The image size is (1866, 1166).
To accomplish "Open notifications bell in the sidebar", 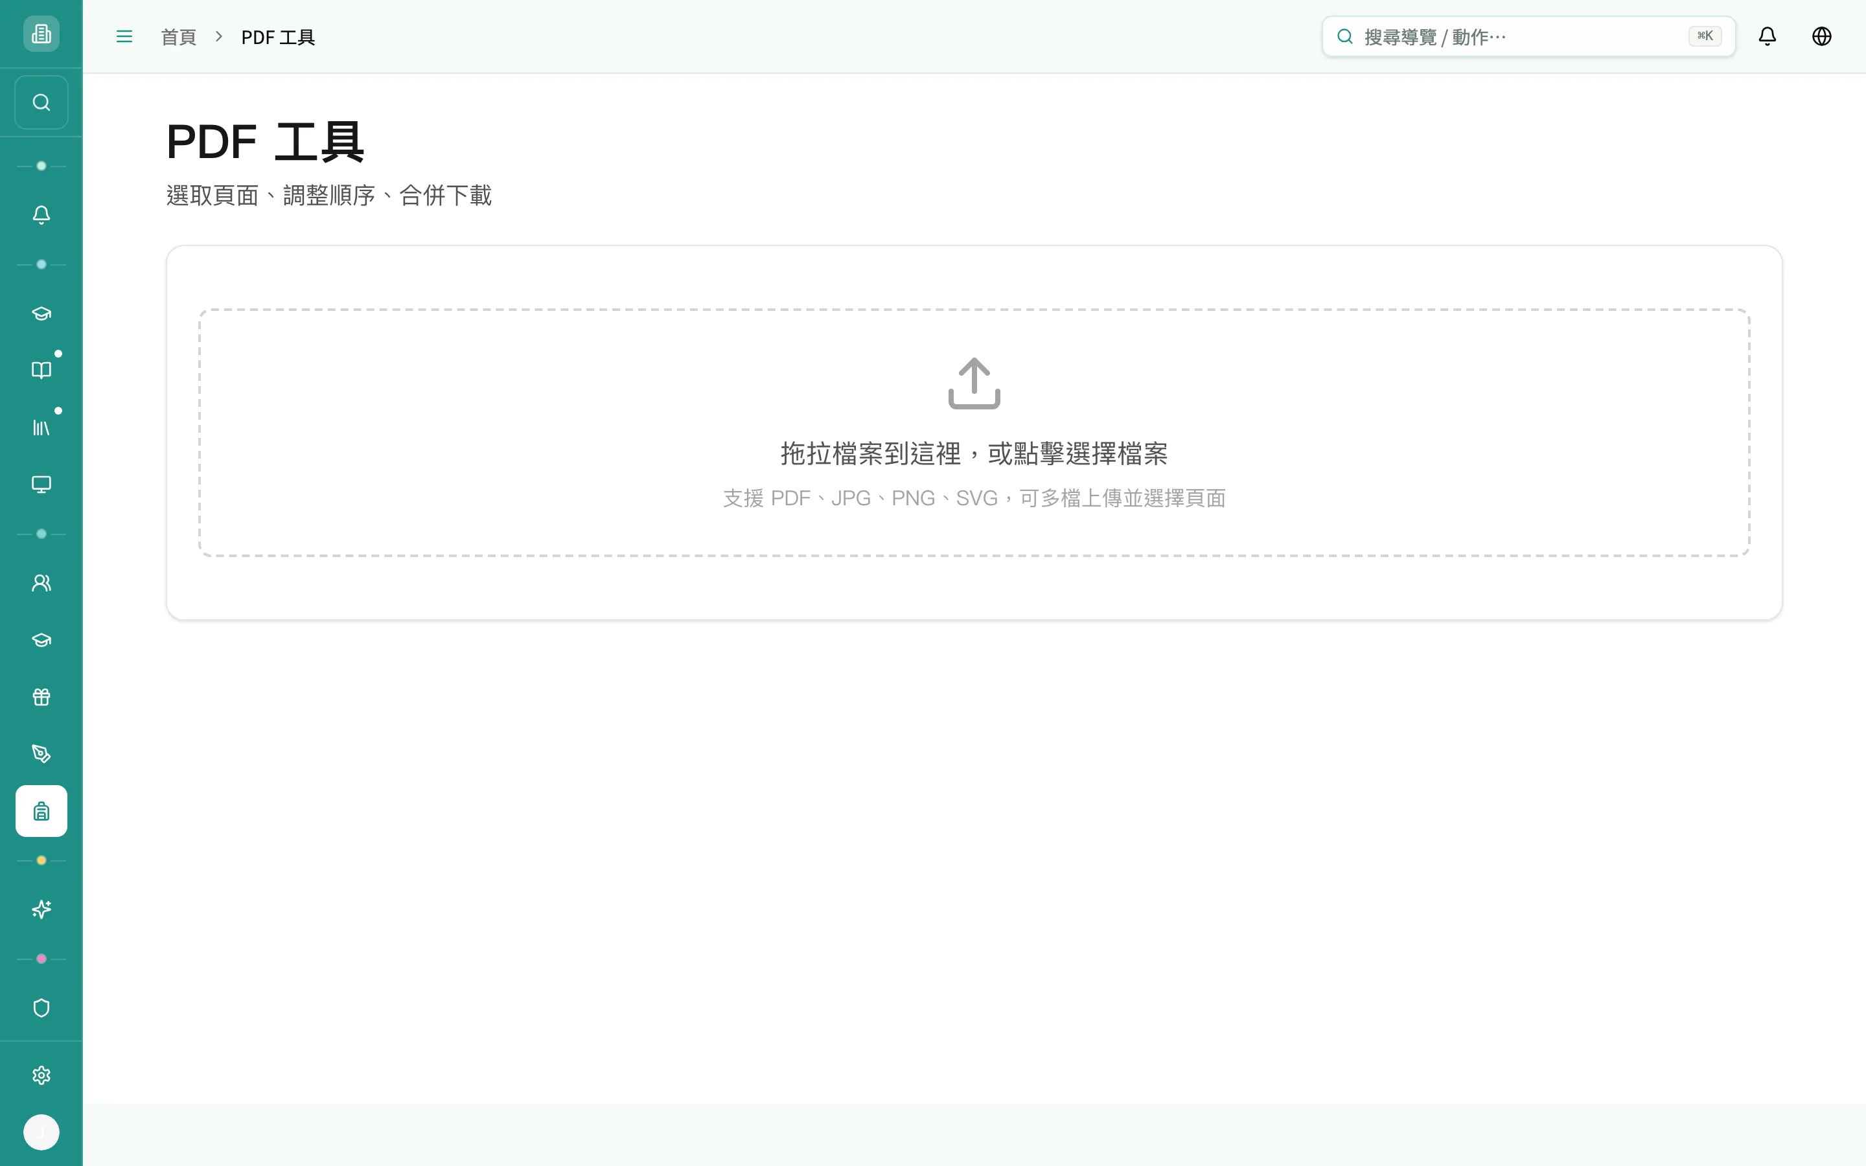I will pyautogui.click(x=41, y=215).
